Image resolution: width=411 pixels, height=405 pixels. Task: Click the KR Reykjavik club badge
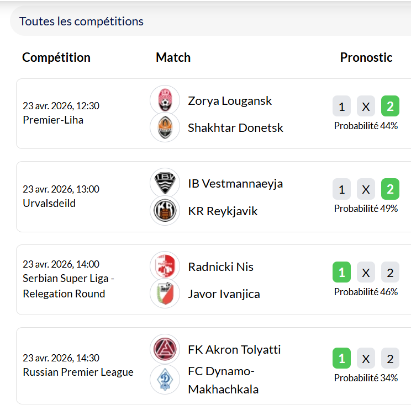tap(165, 211)
